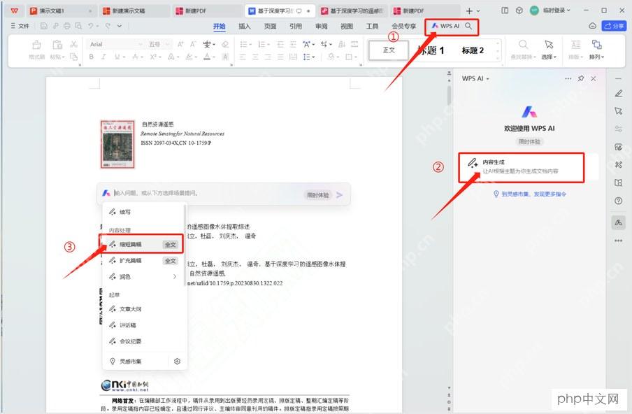Toggle Strikethrough formatting
632x414 pixels.
click(136, 57)
